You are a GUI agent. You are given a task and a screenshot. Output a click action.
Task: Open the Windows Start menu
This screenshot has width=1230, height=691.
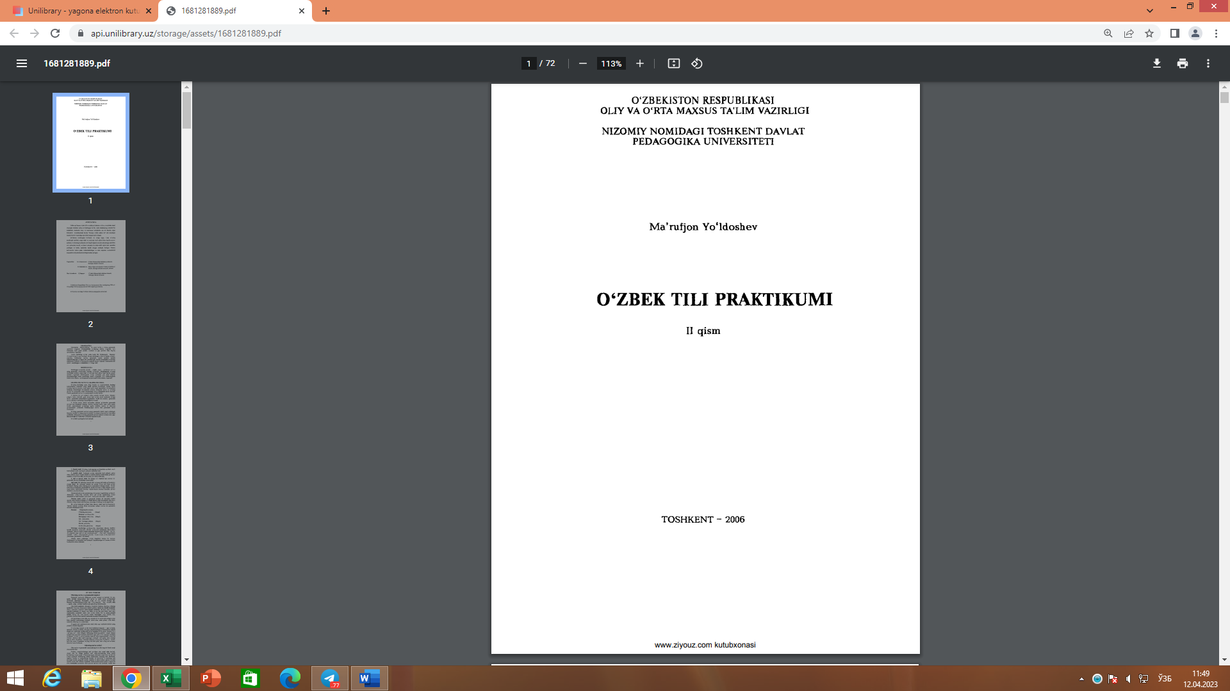point(15,678)
